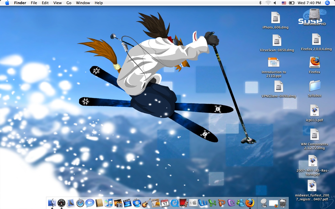Viewport: 335px width, 209px height.
Task: Select WM Components 2.1.2.72.dmg icon
Action: click(x=315, y=135)
